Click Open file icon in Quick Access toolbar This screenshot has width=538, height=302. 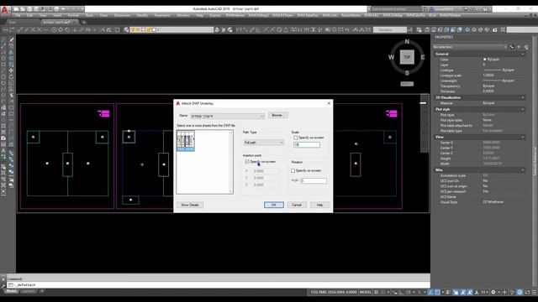23,9
